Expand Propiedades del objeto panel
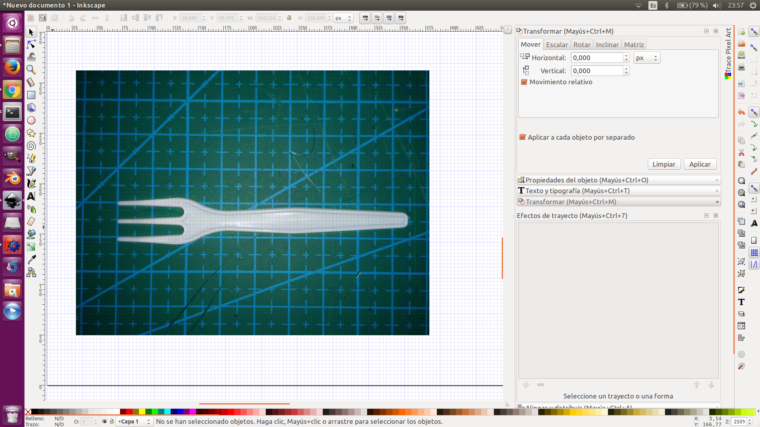Image resolution: width=760 pixels, height=427 pixels. pyautogui.click(x=618, y=180)
